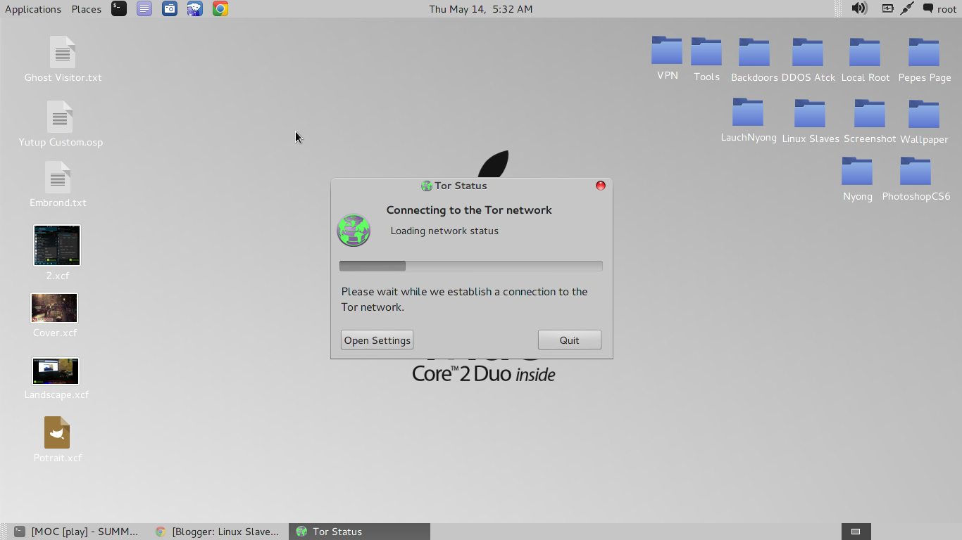Open the battery status indicator
Viewport: 962px width, 540px height.
click(x=887, y=8)
